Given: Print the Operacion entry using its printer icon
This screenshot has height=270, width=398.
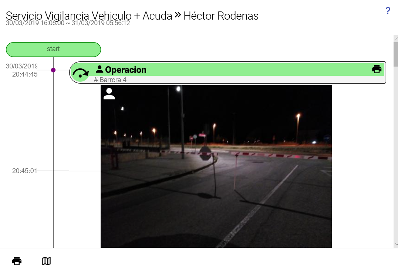Looking at the screenshot, I should coord(377,69).
